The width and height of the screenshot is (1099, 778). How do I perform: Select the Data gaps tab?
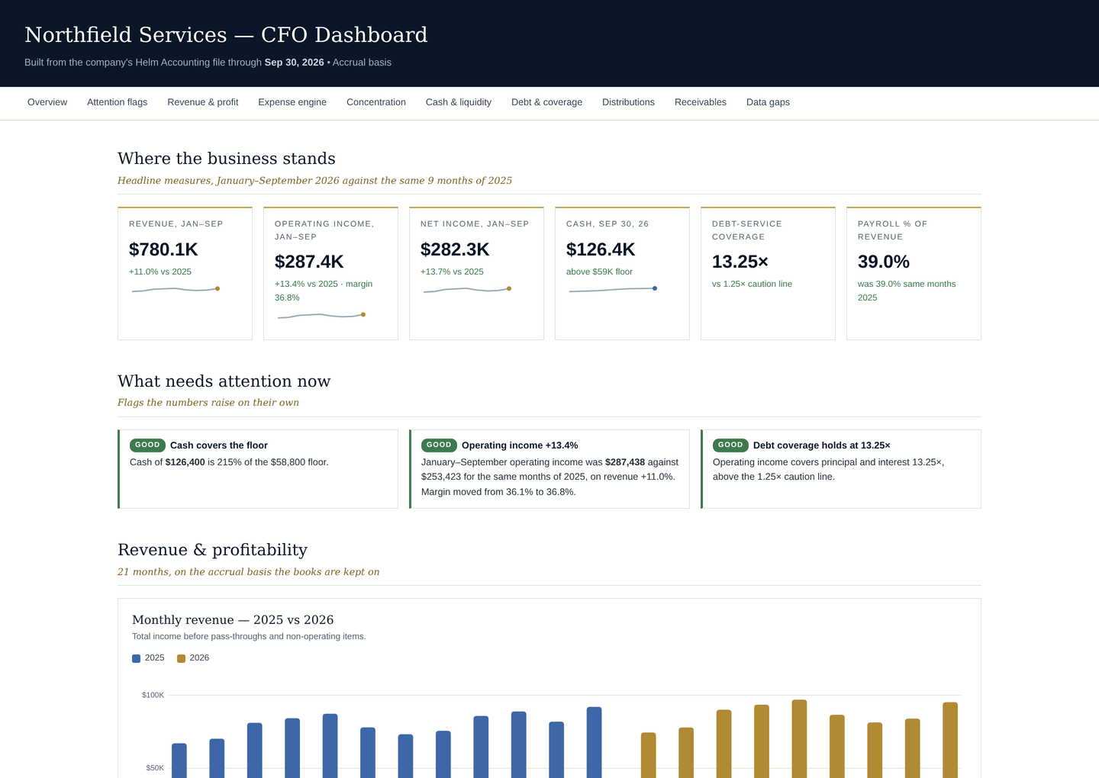[768, 102]
